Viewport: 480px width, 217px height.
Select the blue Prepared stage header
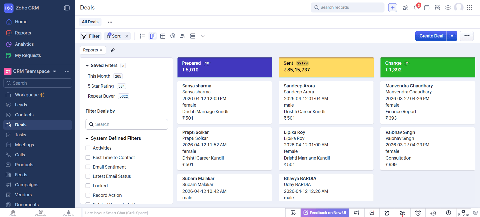[x=225, y=67]
